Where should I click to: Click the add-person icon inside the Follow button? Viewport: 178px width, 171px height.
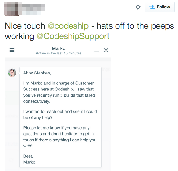[x=152, y=7]
